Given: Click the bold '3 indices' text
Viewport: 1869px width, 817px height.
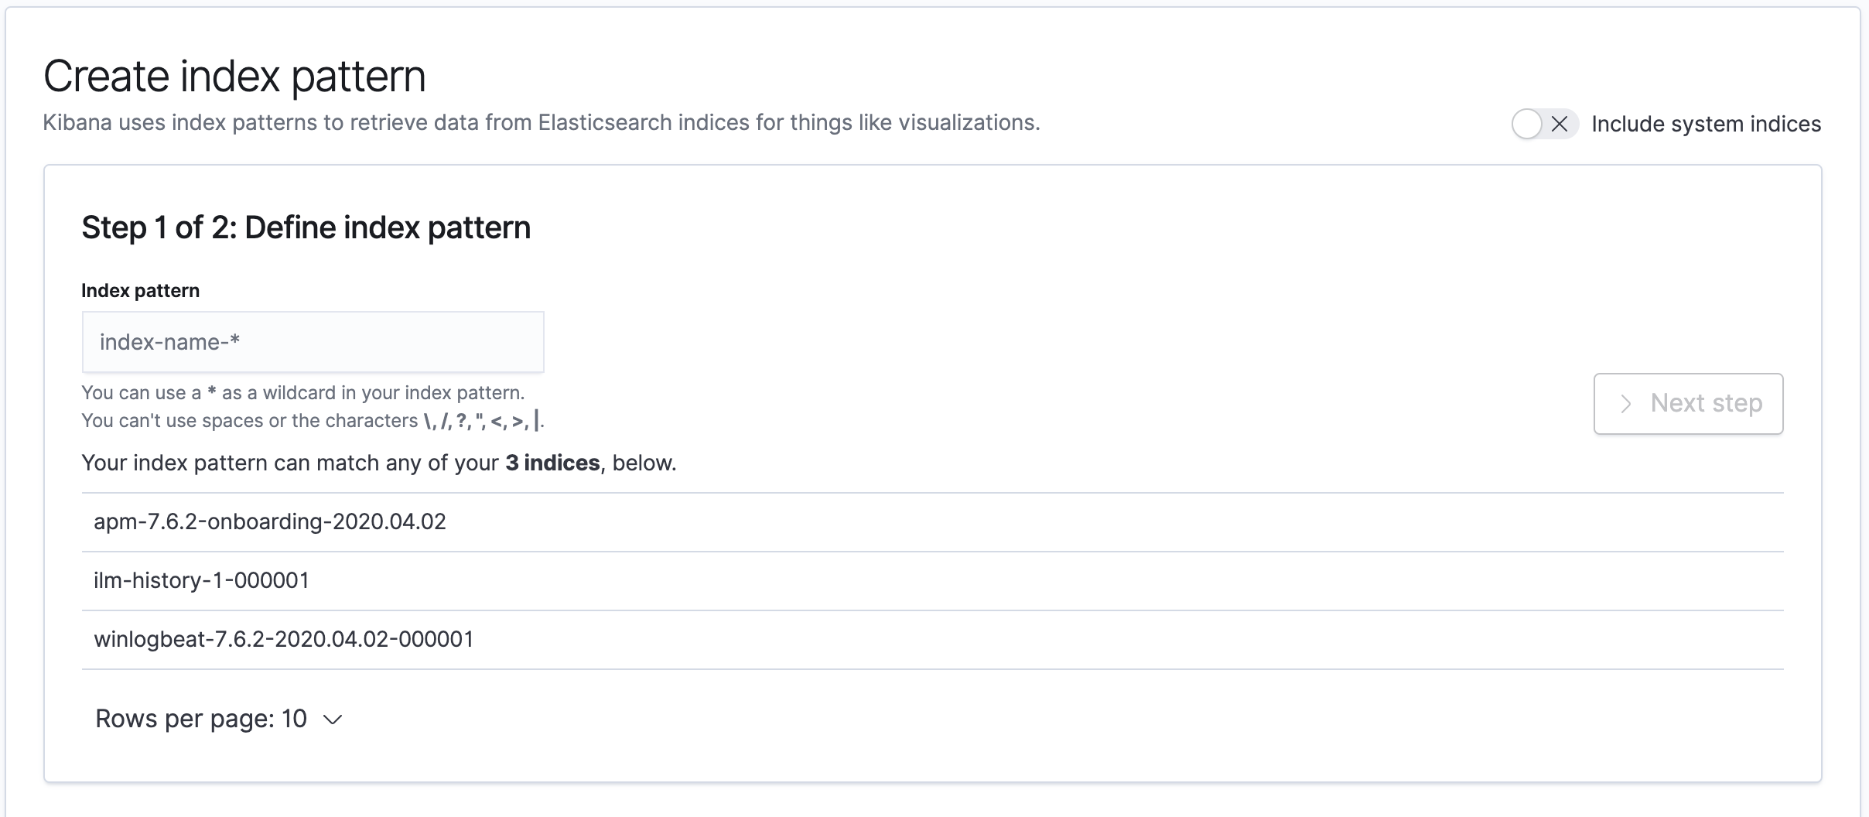Looking at the screenshot, I should tap(552, 463).
